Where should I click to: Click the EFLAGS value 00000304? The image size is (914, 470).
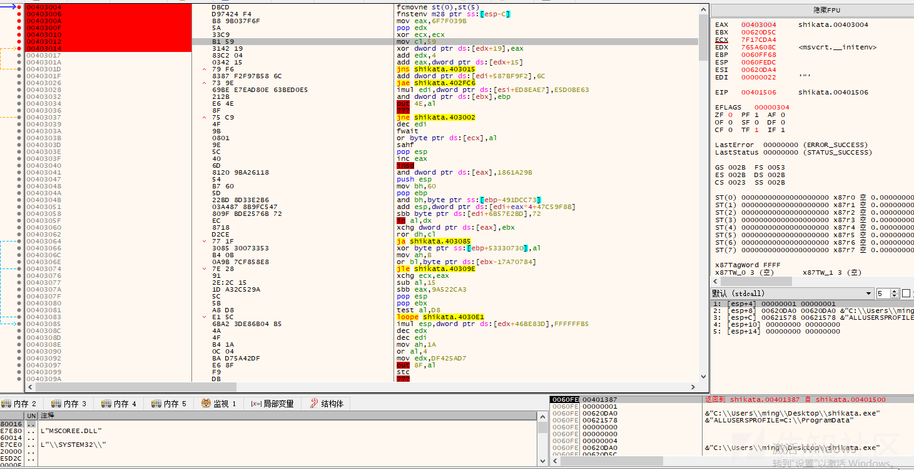click(771, 107)
